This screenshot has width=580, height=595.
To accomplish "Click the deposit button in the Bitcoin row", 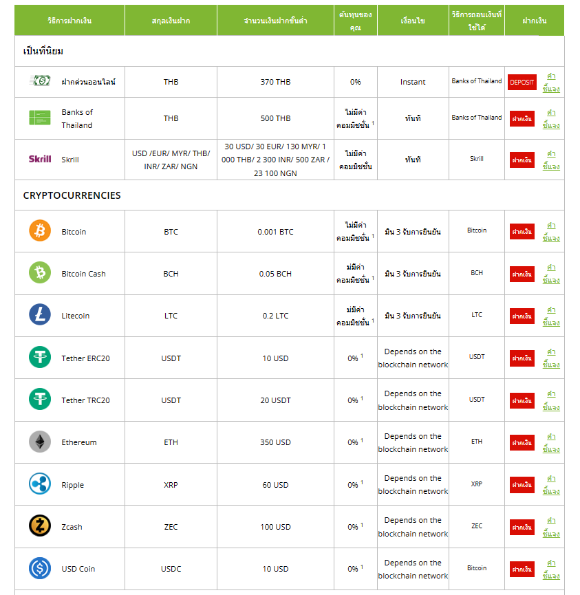I will [x=522, y=231].
